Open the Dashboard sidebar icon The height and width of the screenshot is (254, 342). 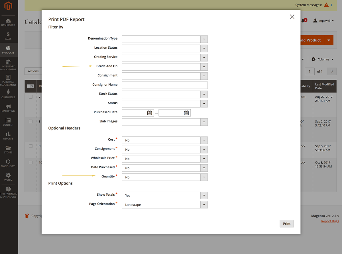click(8, 22)
